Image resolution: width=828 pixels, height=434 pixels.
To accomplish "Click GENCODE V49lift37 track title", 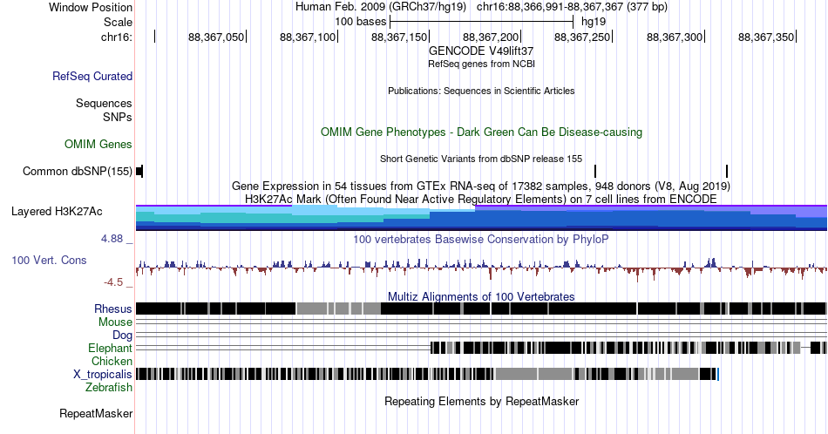I will click(481, 51).
